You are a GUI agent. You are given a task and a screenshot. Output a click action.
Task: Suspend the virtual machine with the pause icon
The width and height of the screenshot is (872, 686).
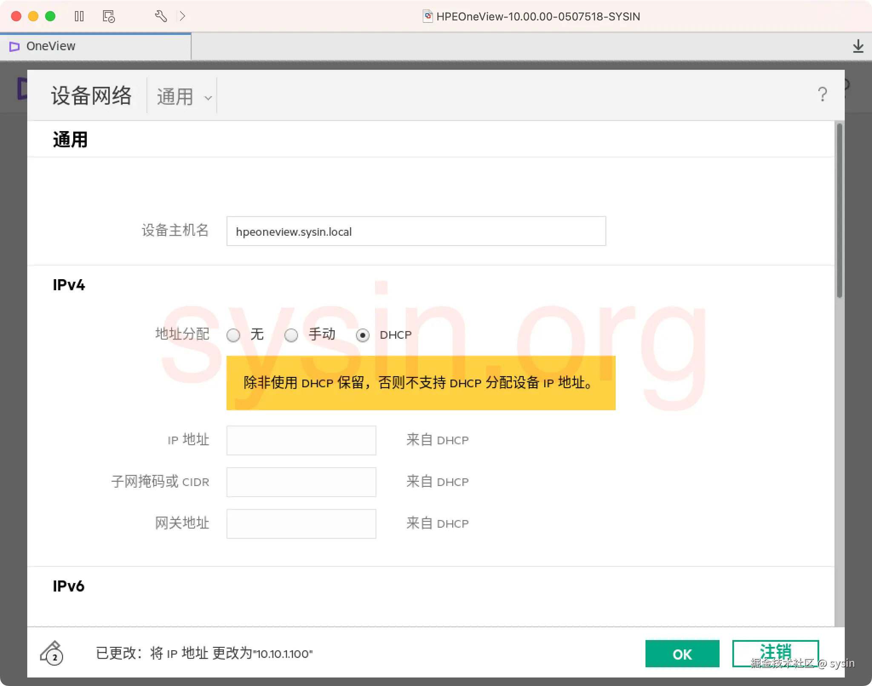[x=79, y=16]
